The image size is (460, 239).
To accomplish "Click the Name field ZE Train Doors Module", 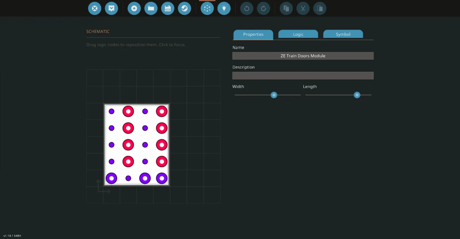I will point(303,56).
